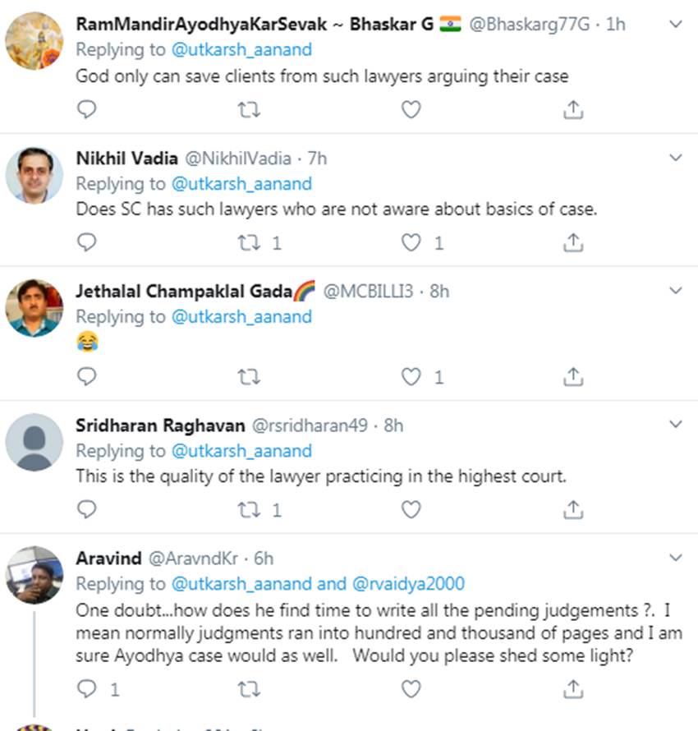View Nikhil Vadia's profile picture

(x=34, y=175)
